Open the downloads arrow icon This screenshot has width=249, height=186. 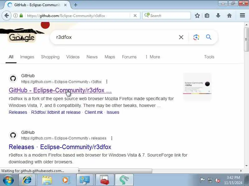point(218,15)
